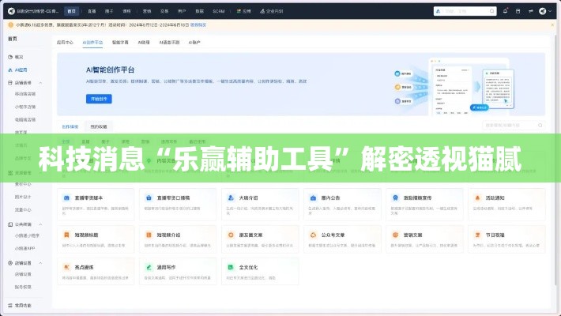Open the 短视频标题 template icon
This screenshot has height=316, width=561.
[x=66, y=235]
